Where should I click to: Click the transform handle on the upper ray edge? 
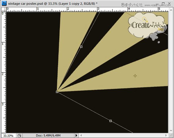click(81, 47)
